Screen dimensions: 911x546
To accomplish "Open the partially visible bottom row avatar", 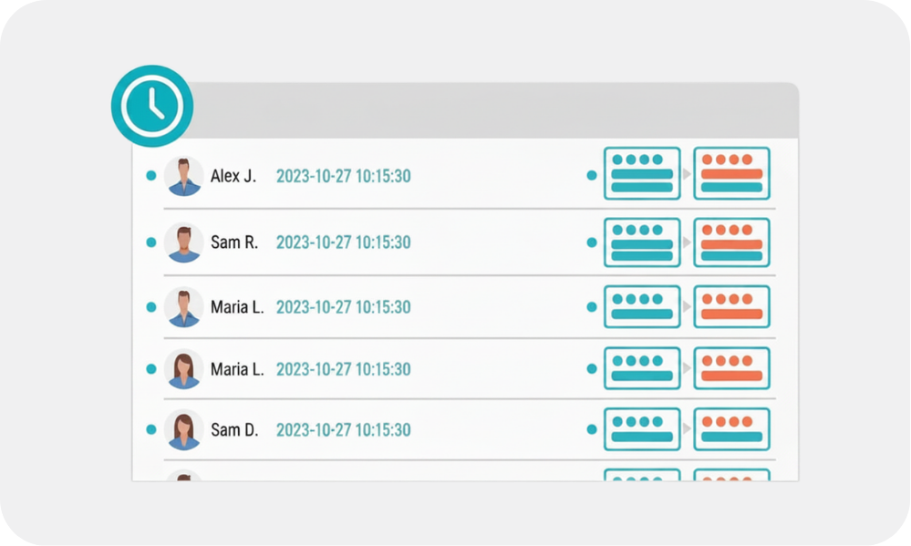I will [x=184, y=476].
